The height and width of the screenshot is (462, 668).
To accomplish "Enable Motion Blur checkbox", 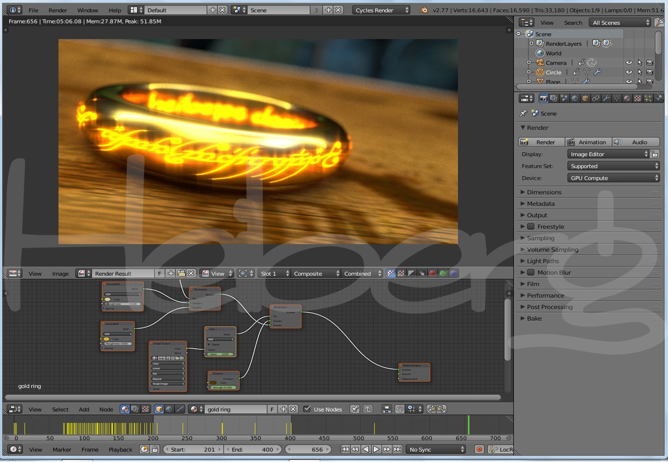I will coord(531,272).
